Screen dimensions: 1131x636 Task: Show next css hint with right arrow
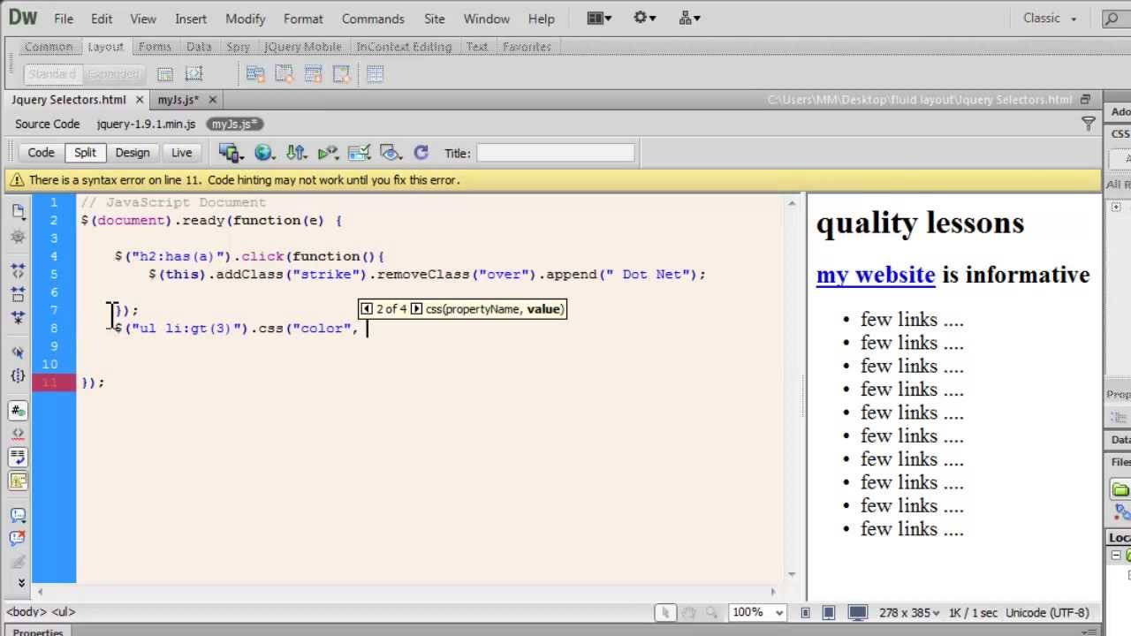coord(417,309)
